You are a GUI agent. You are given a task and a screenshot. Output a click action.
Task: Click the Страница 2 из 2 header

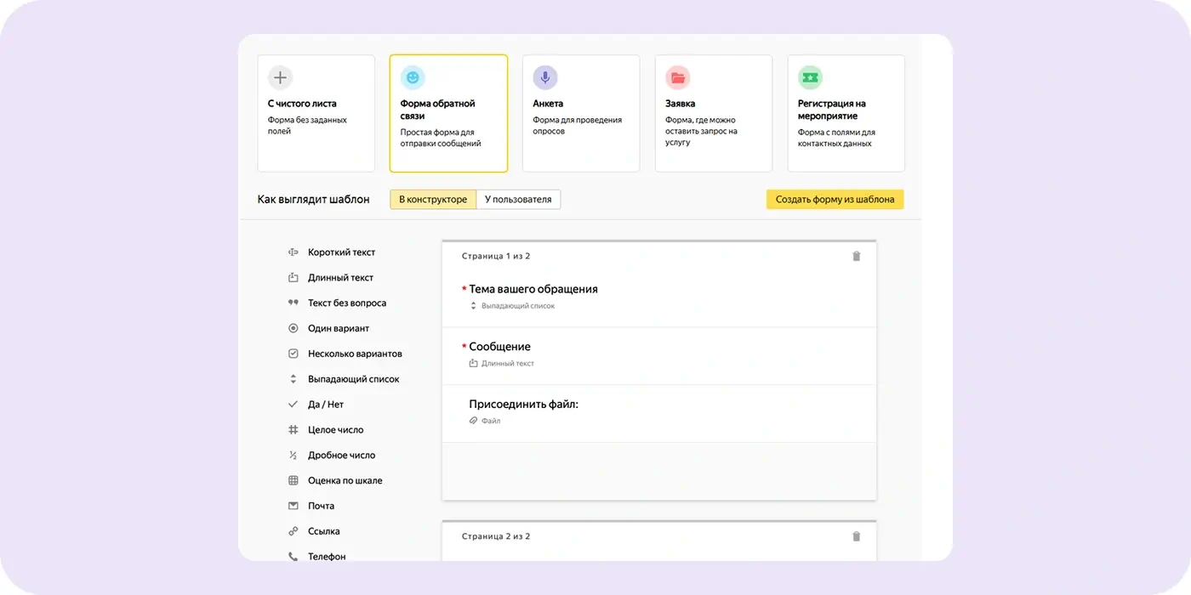click(x=496, y=536)
